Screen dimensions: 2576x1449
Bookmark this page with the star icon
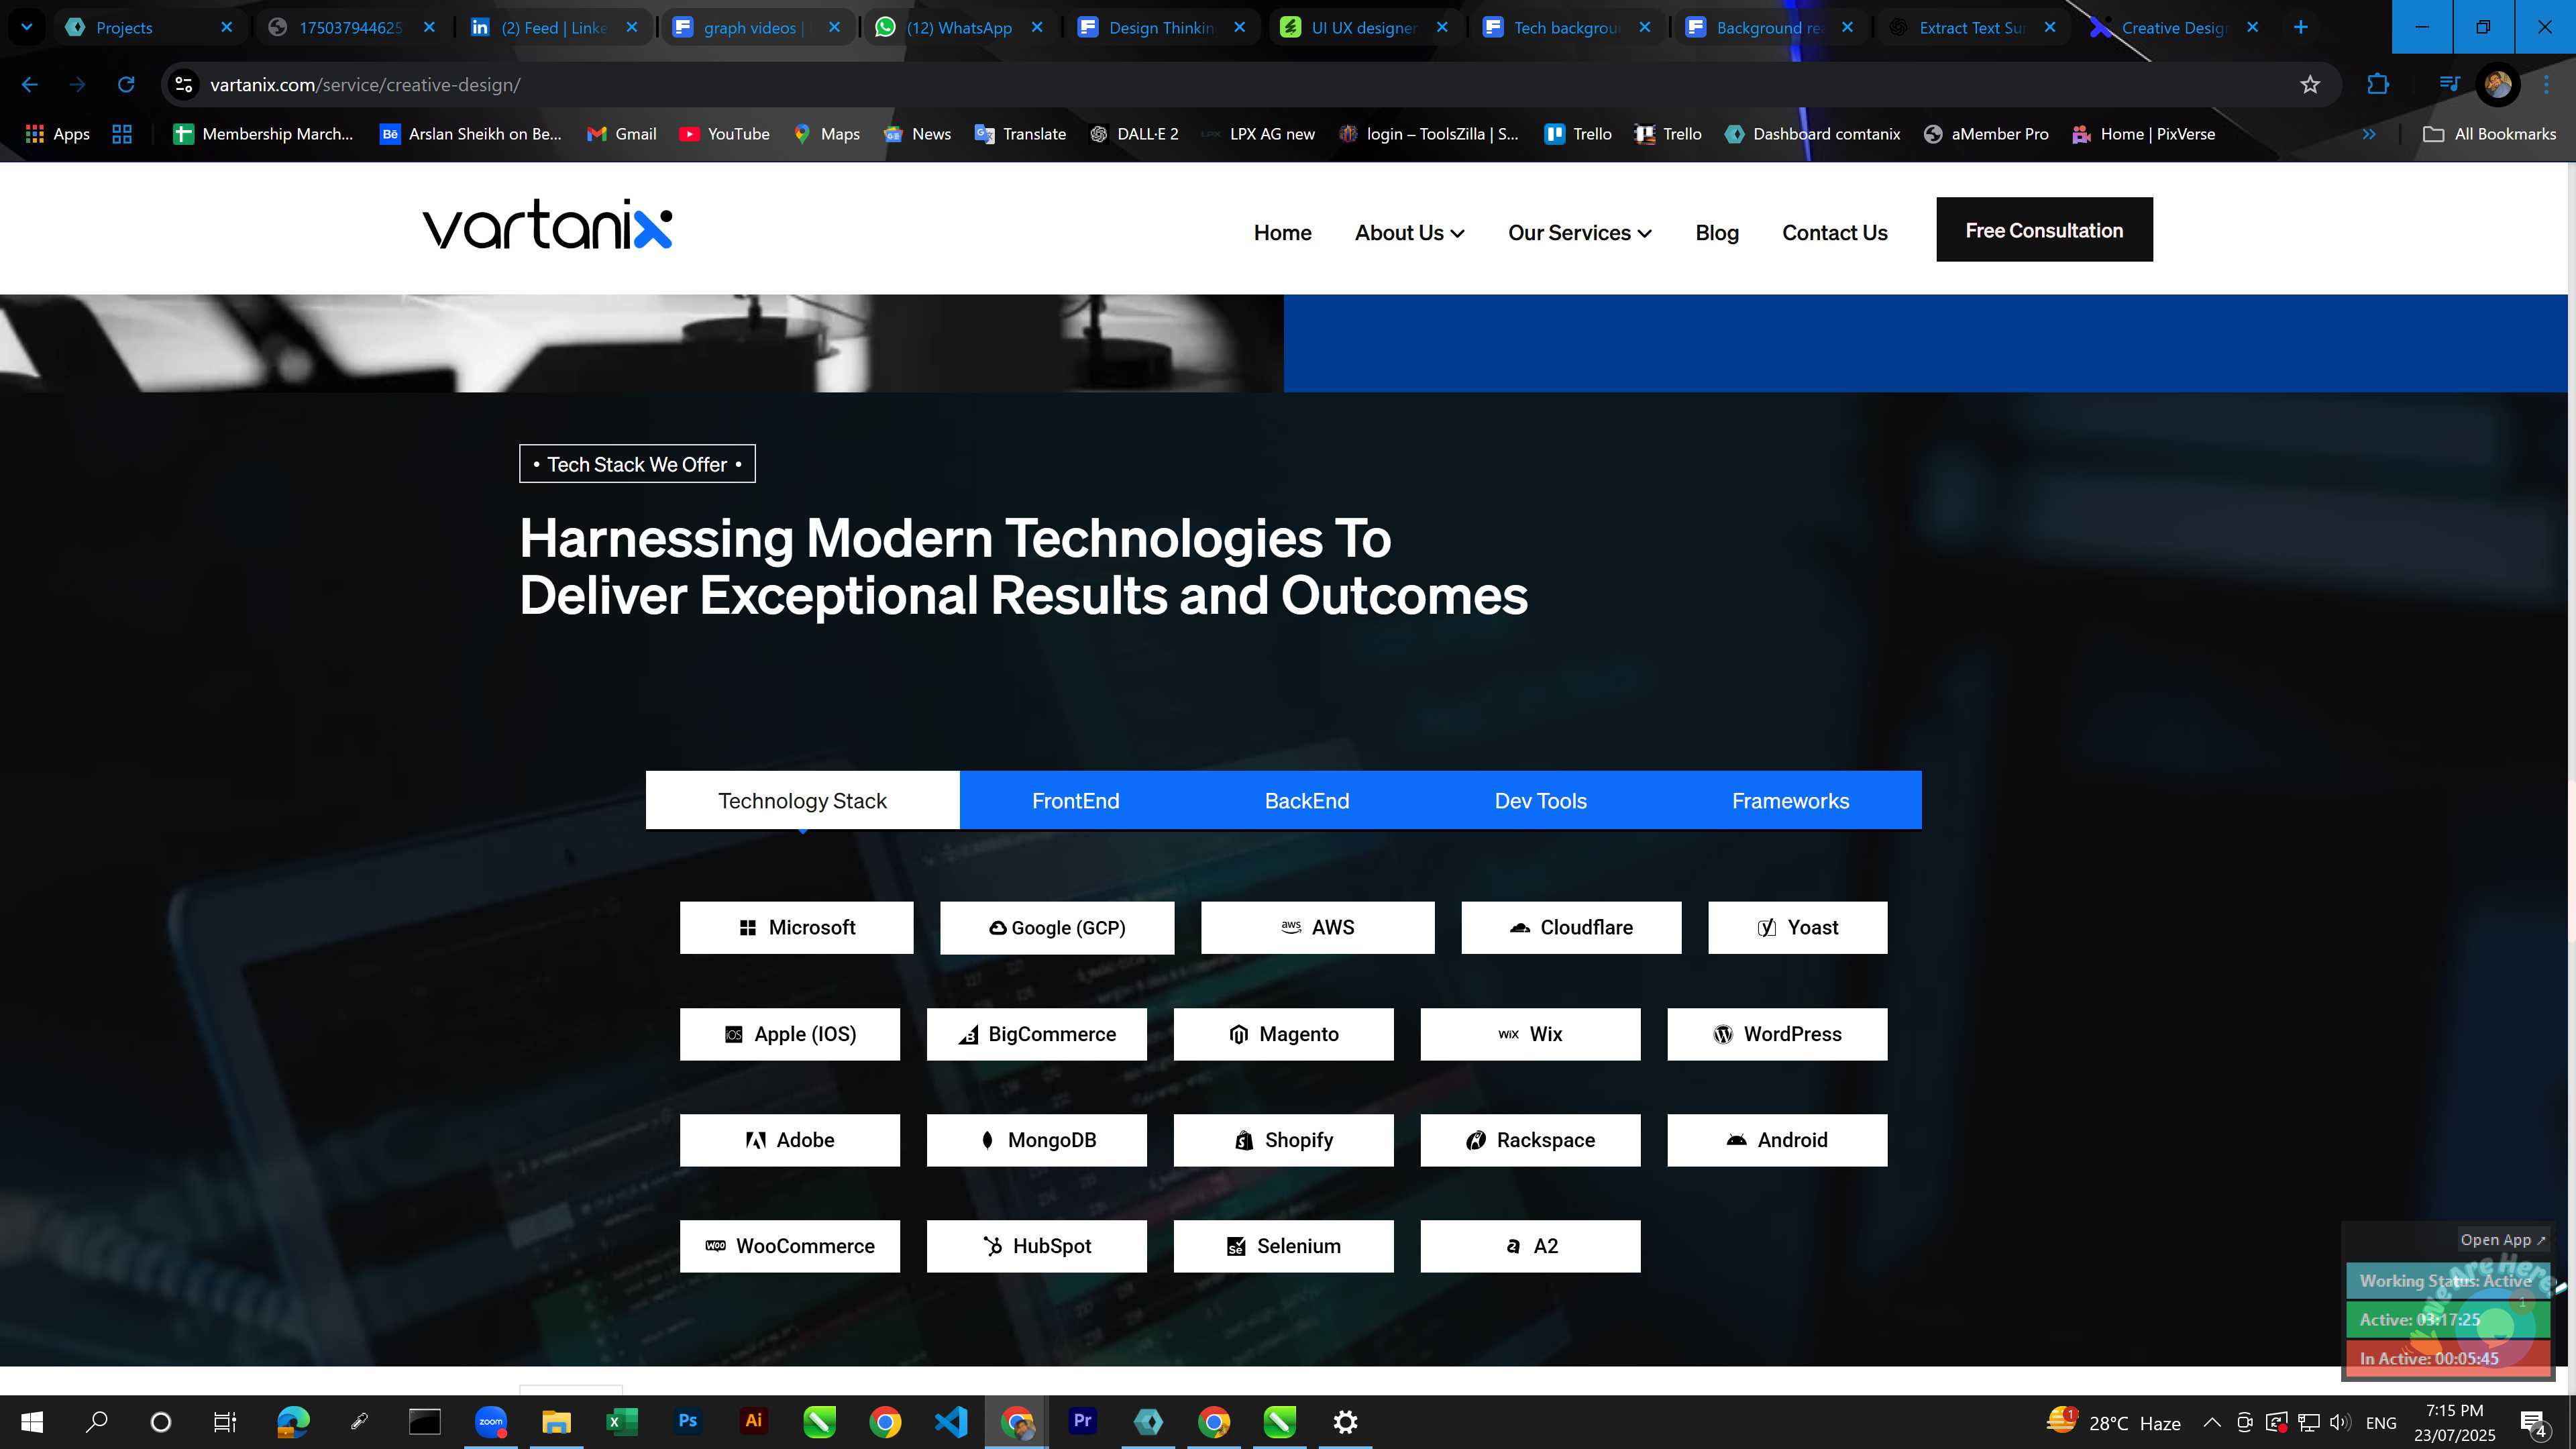(x=2310, y=85)
